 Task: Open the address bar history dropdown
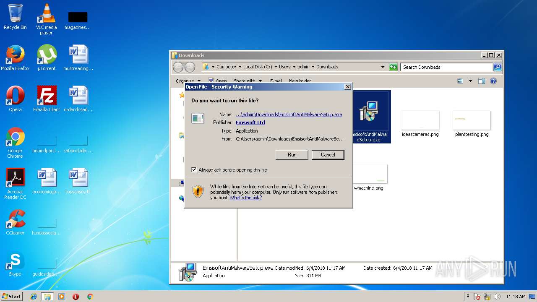(383, 67)
